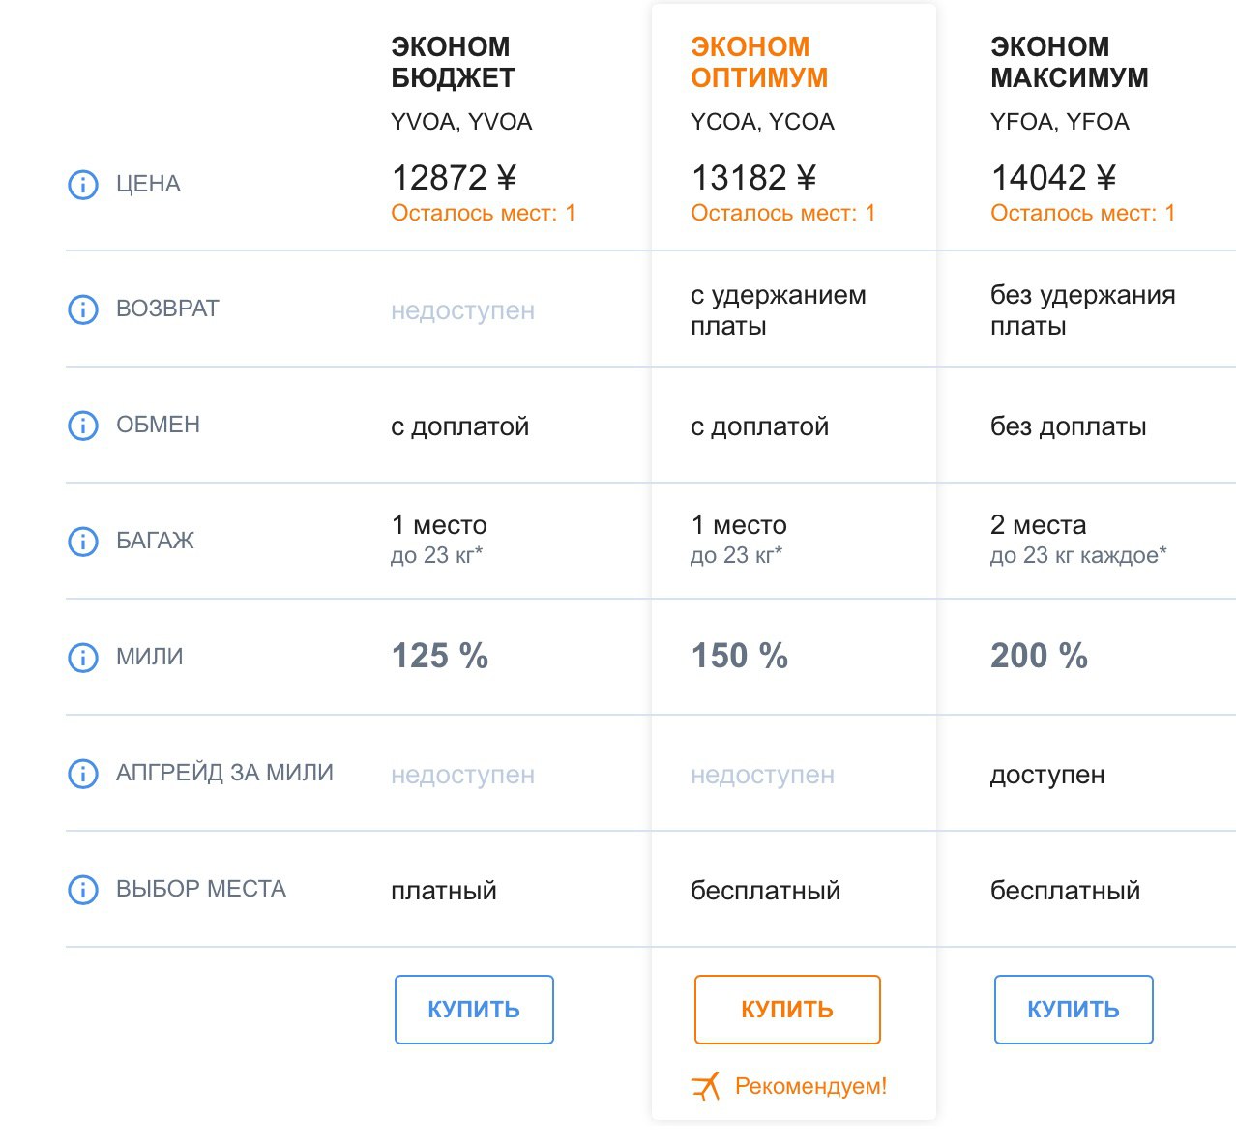Click the info icon beside ОБМЕН

[x=83, y=426]
